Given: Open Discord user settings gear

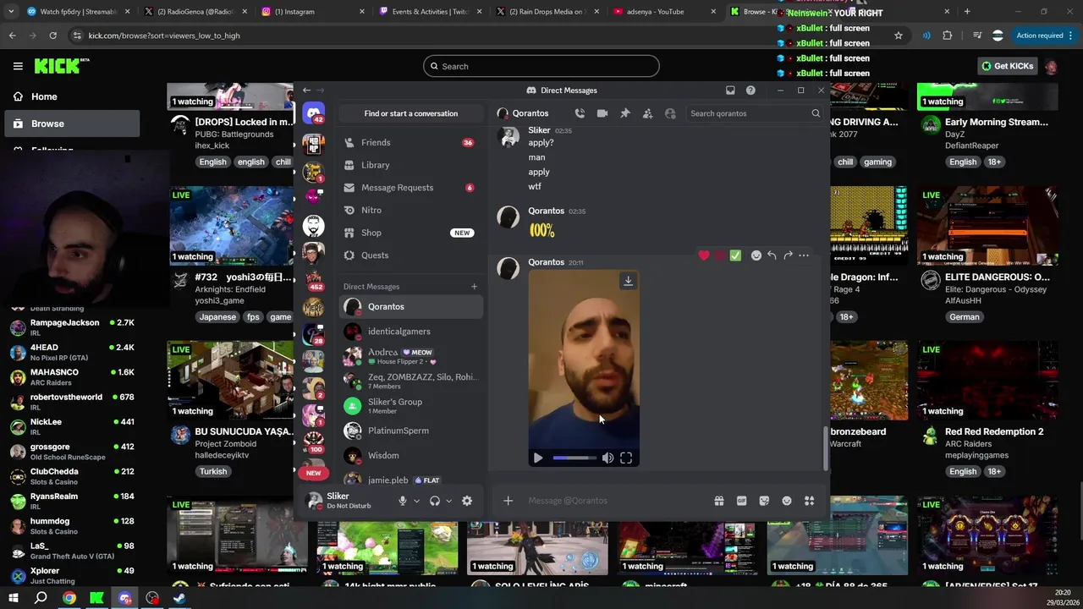Looking at the screenshot, I should (467, 501).
